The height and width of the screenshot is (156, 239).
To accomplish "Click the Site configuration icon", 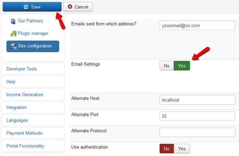I will pos(13,46).
